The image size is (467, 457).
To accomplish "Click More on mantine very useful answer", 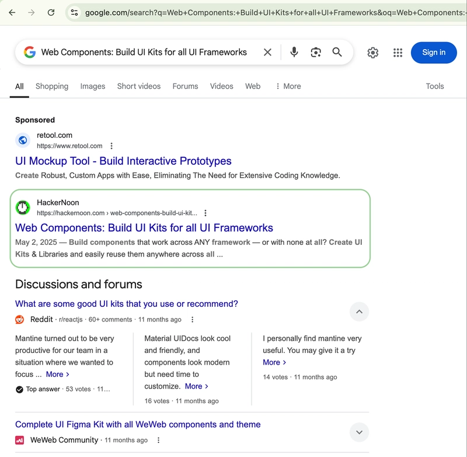I will pos(274,362).
